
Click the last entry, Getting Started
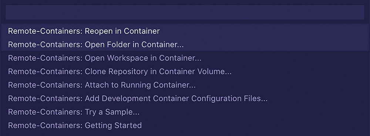185,125
